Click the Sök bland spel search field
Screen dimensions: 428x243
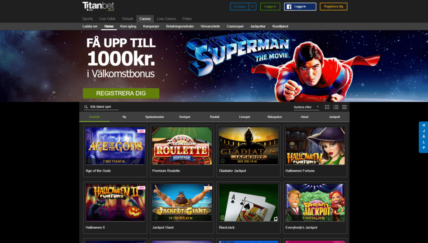pyautogui.click(x=101, y=107)
